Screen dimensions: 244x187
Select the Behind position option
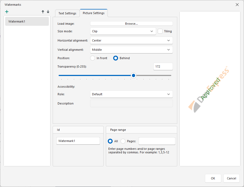[116, 58]
